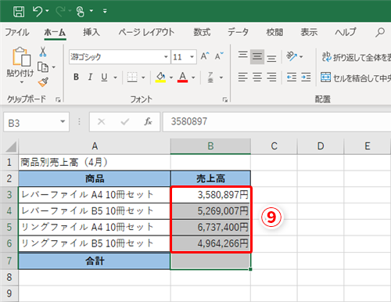Open the ページ レイアウト tab
Viewport: 391px width, 302px height.
pyautogui.click(x=146, y=32)
